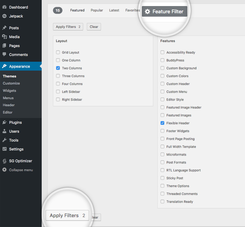Screen dimensions: 245x227
Task: Click the Tools wrench icon
Action: (4, 140)
